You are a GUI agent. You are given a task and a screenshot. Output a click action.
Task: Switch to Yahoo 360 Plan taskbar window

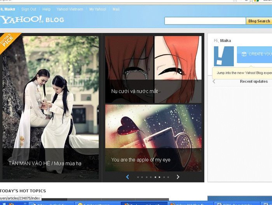click(x=190, y=204)
